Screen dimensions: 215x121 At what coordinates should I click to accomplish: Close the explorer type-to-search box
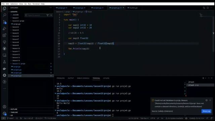coord(51,15)
